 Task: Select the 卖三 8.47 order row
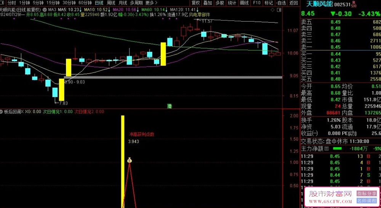click(x=341, y=35)
